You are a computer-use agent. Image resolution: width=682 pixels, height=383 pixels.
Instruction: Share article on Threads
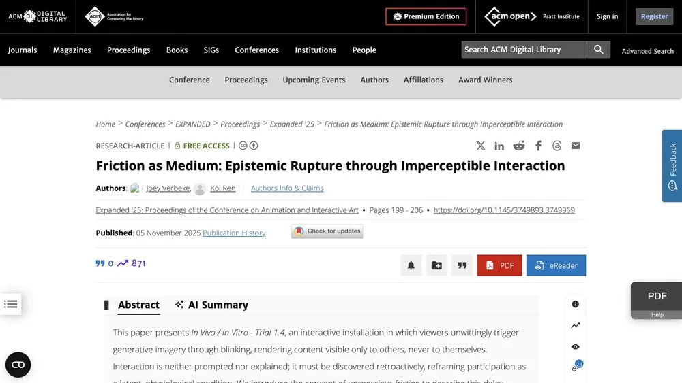pos(557,146)
